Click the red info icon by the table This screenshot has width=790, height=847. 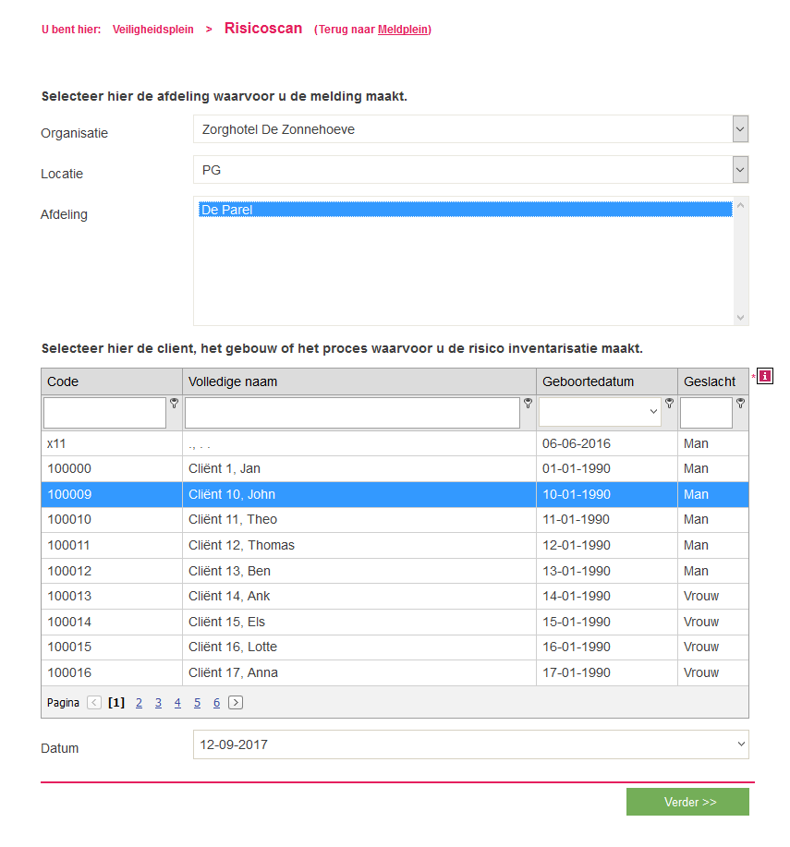click(x=764, y=376)
